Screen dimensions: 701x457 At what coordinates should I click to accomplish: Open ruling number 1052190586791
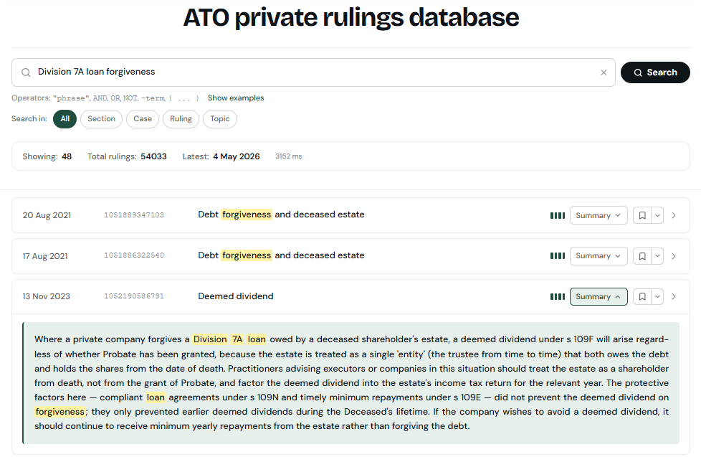tap(134, 296)
